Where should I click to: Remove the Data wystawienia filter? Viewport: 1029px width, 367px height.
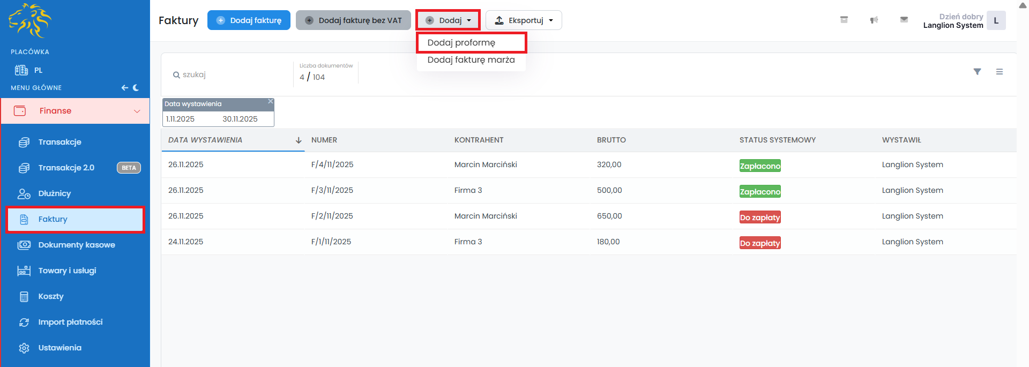click(271, 101)
